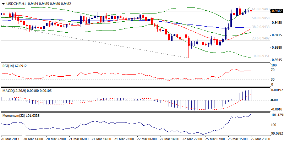The width and height of the screenshot is (284, 142).
Task: Click the current price tag 0.9482
Action: click(277, 11)
